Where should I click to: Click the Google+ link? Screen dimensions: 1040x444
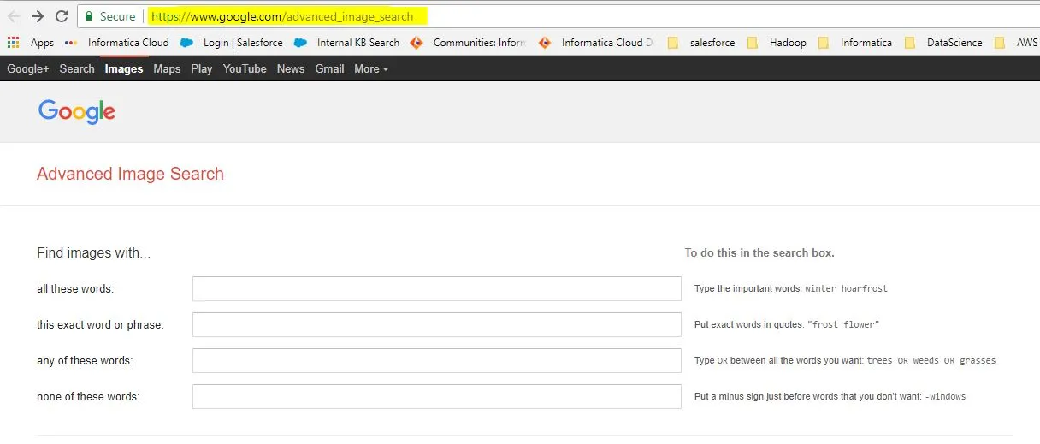coord(28,68)
